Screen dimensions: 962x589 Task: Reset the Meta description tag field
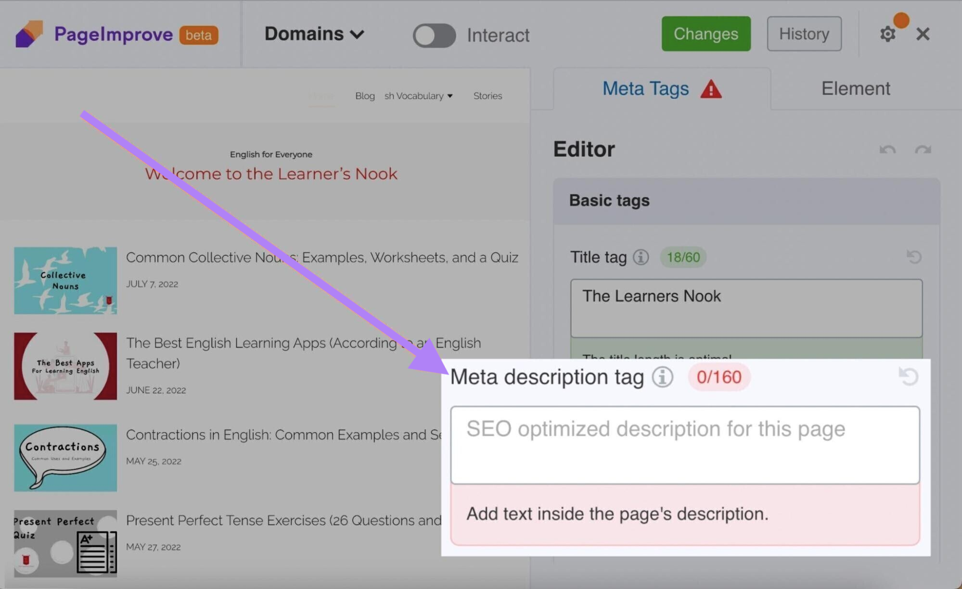tap(908, 376)
